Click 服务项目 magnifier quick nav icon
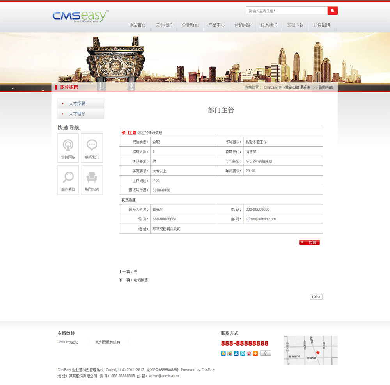This screenshot has height=385, width=390. click(x=68, y=180)
